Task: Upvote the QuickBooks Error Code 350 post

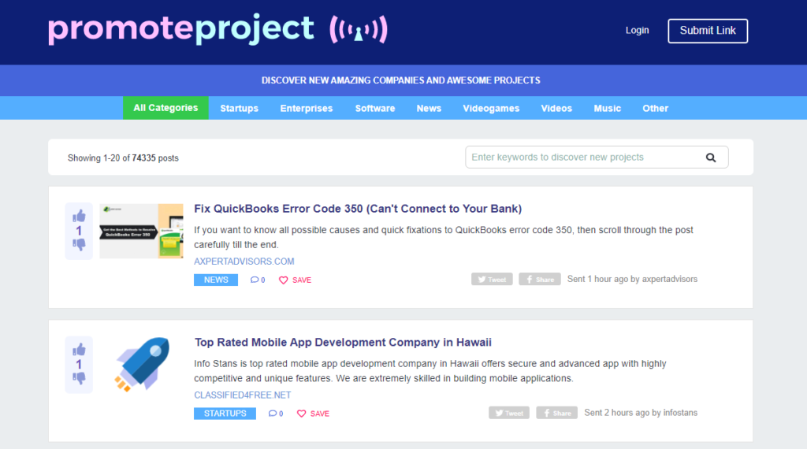Action: [x=79, y=216]
